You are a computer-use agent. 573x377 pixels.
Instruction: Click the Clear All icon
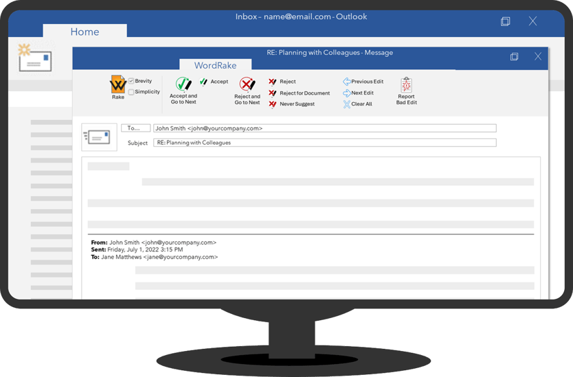[x=347, y=104]
